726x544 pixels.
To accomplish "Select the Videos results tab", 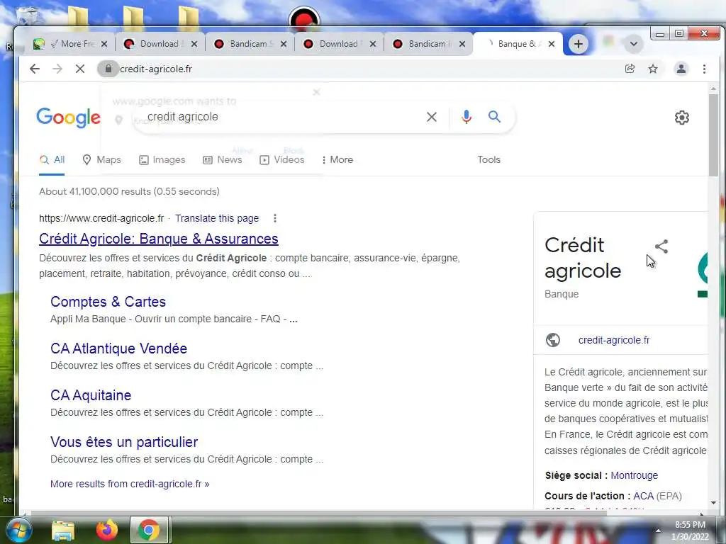I will coord(282,159).
